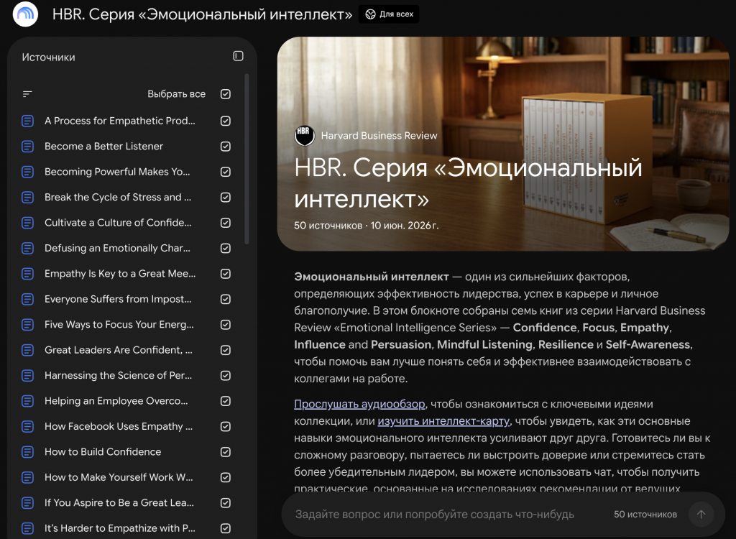This screenshot has height=539, width=736.
Task: Click the 50 источников counter in chat box
Action: (645, 514)
